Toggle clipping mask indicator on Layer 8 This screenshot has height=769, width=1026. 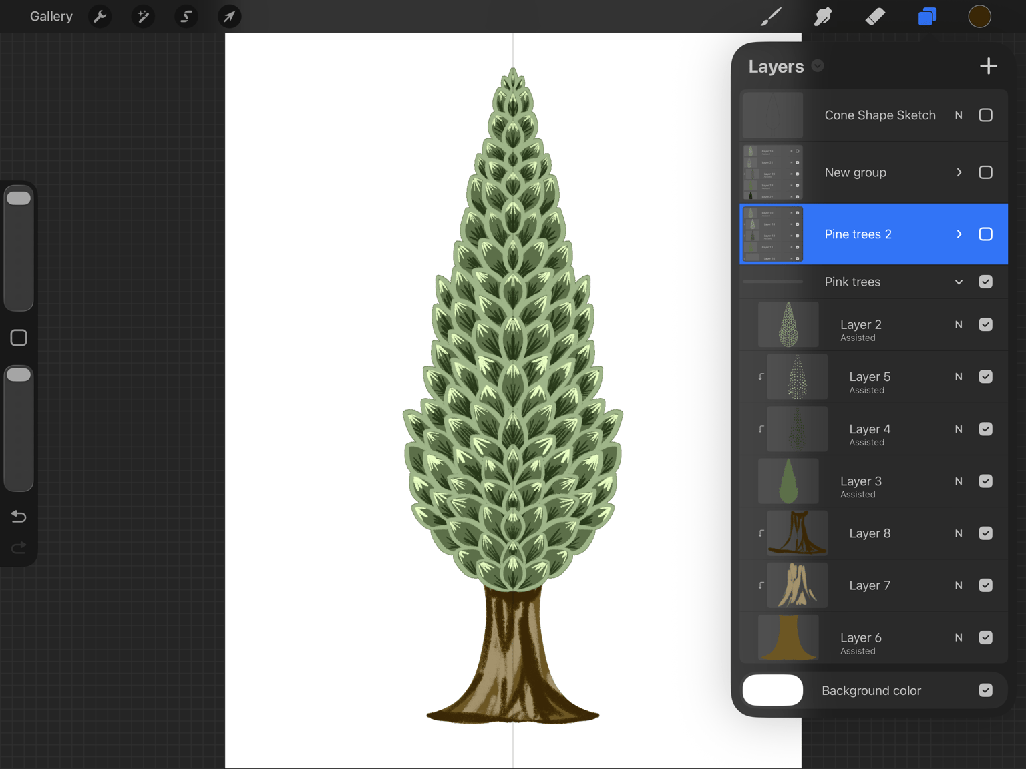pos(761,533)
